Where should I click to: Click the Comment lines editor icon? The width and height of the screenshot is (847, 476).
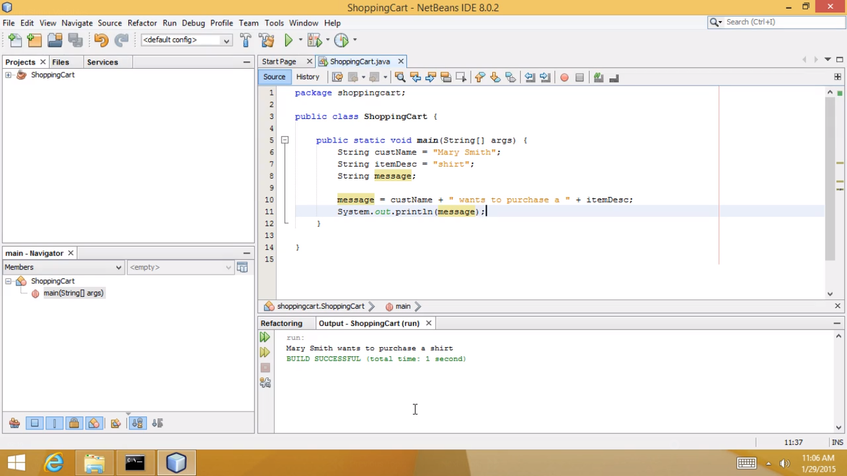click(599, 77)
